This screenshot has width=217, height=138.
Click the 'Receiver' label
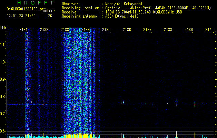[70, 12]
